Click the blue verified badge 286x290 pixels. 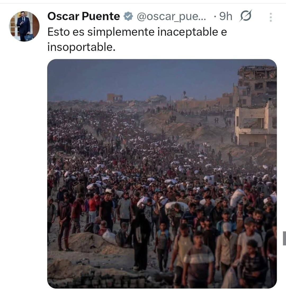click(128, 17)
